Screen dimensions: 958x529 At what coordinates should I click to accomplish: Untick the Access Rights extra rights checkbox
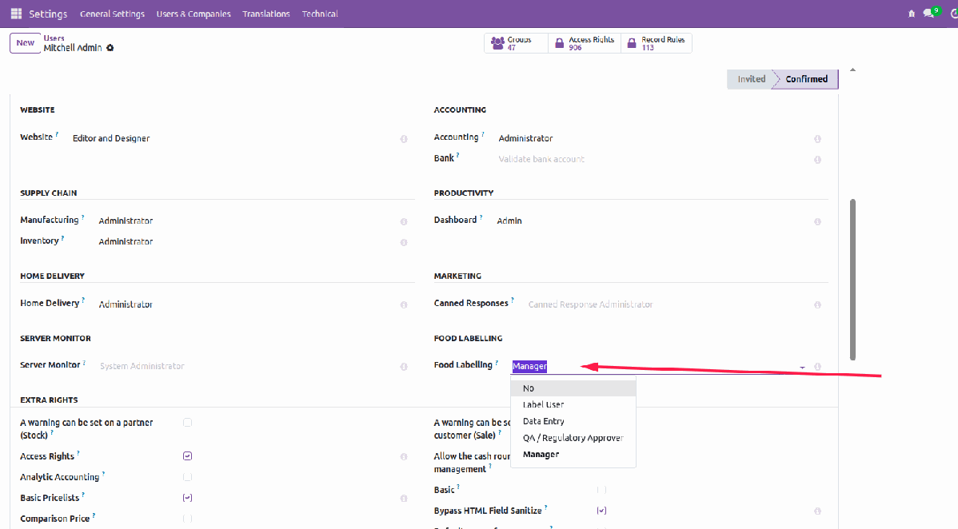tap(188, 456)
